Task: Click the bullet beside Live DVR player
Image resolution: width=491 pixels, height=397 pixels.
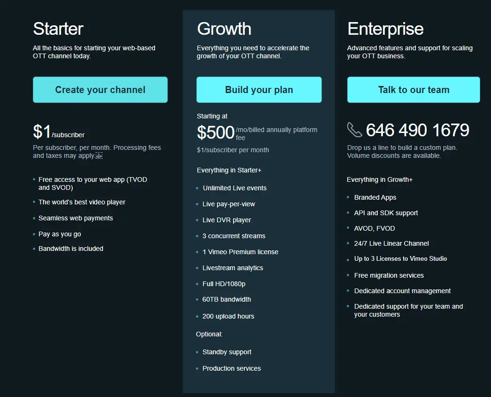Action: [196, 220]
